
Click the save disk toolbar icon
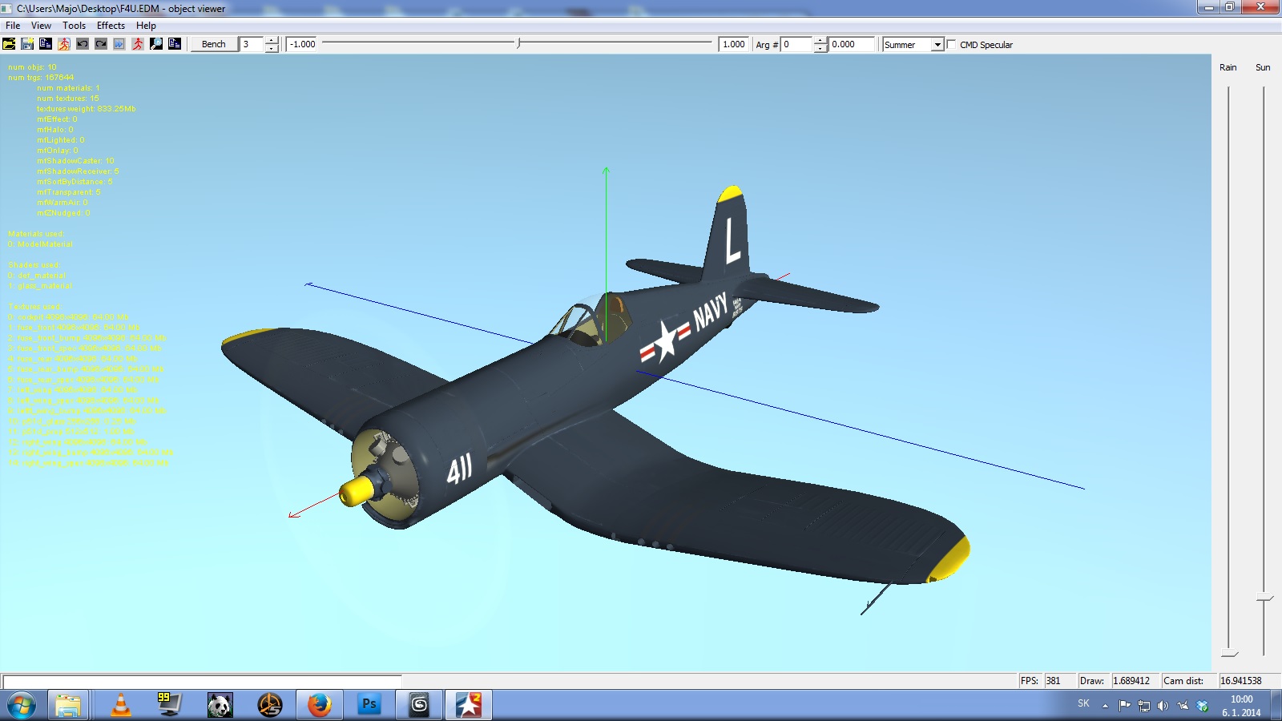click(27, 44)
